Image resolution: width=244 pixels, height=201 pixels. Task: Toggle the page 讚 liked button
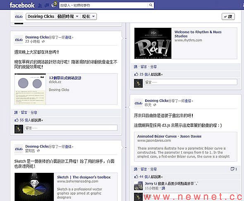228,17
